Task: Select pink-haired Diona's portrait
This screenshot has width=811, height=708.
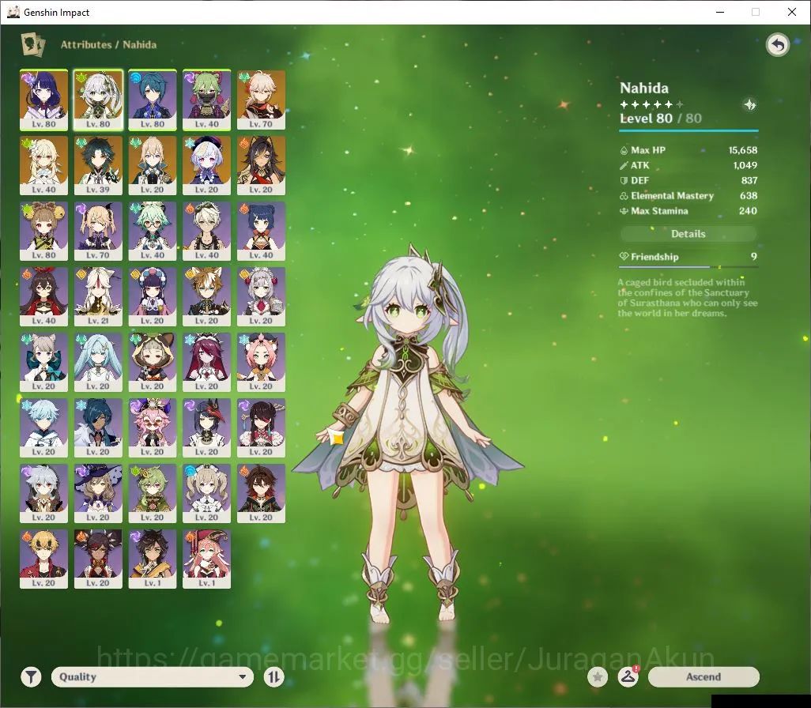Action: 261,363
